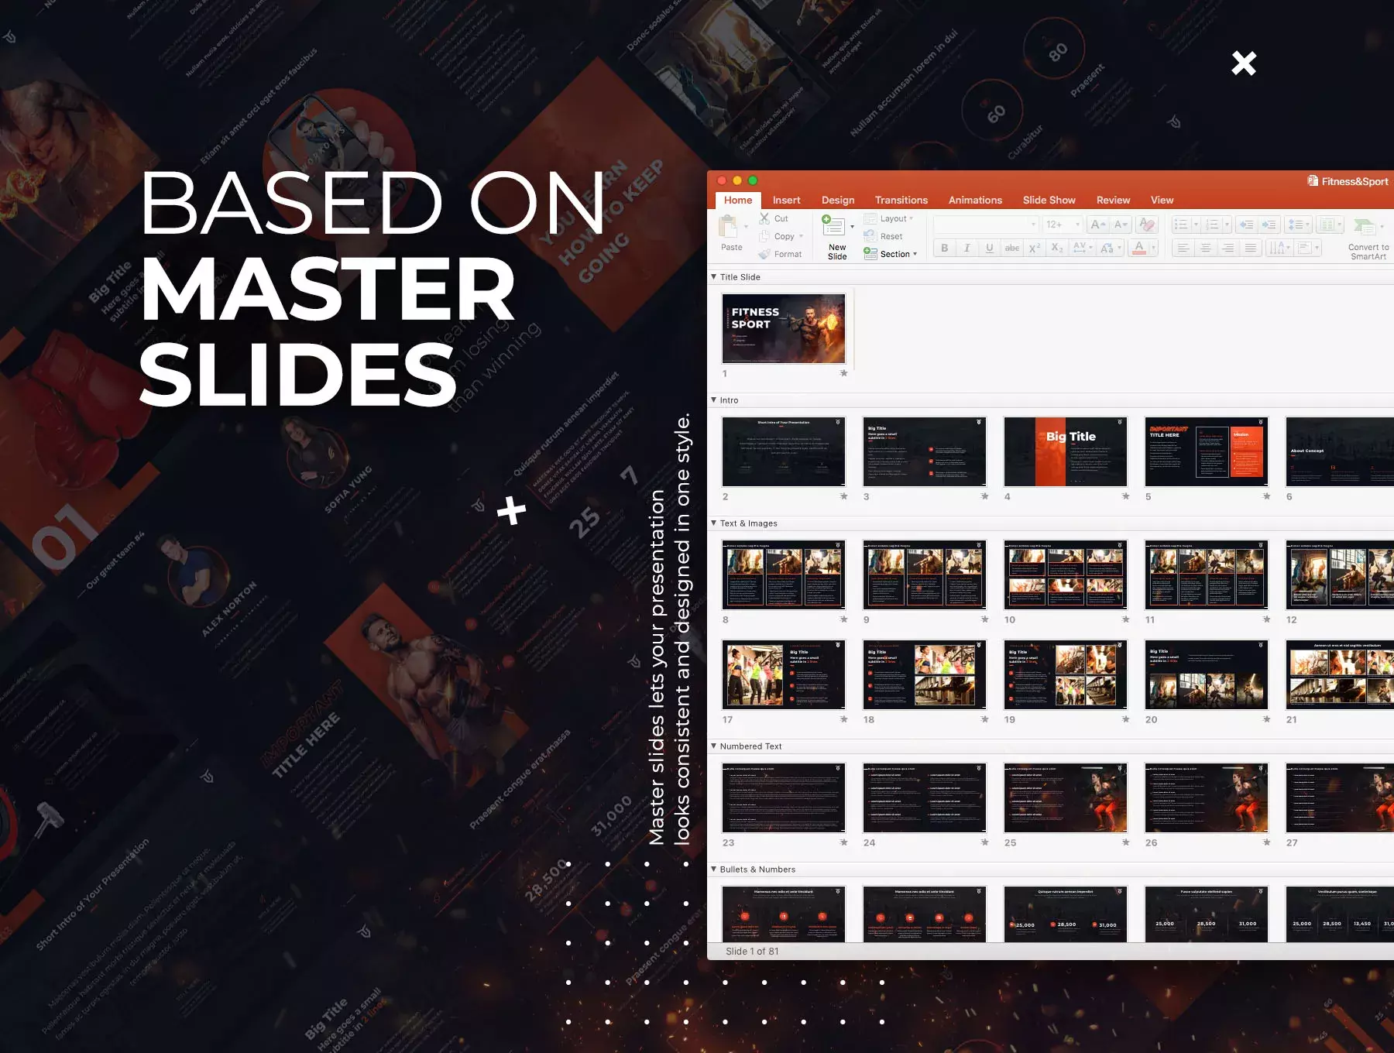Image resolution: width=1394 pixels, height=1053 pixels.
Task: Click the Paste clipboard icon
Action: (x=729, y=227)
